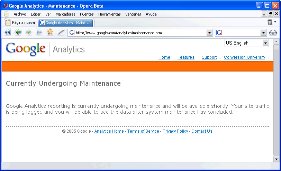Open the Fuentes menu

(x=87, y=14)
